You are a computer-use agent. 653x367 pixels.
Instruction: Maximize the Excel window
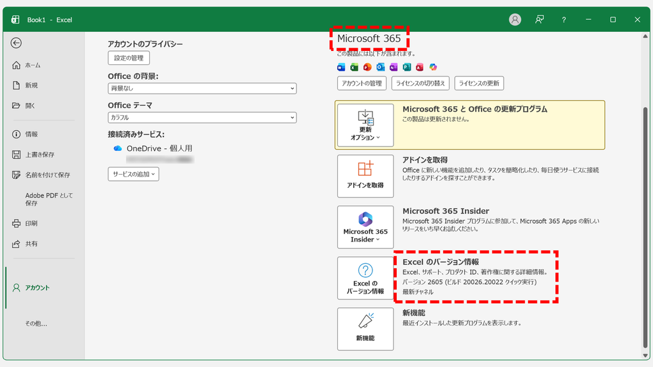(x=613, y=20)
